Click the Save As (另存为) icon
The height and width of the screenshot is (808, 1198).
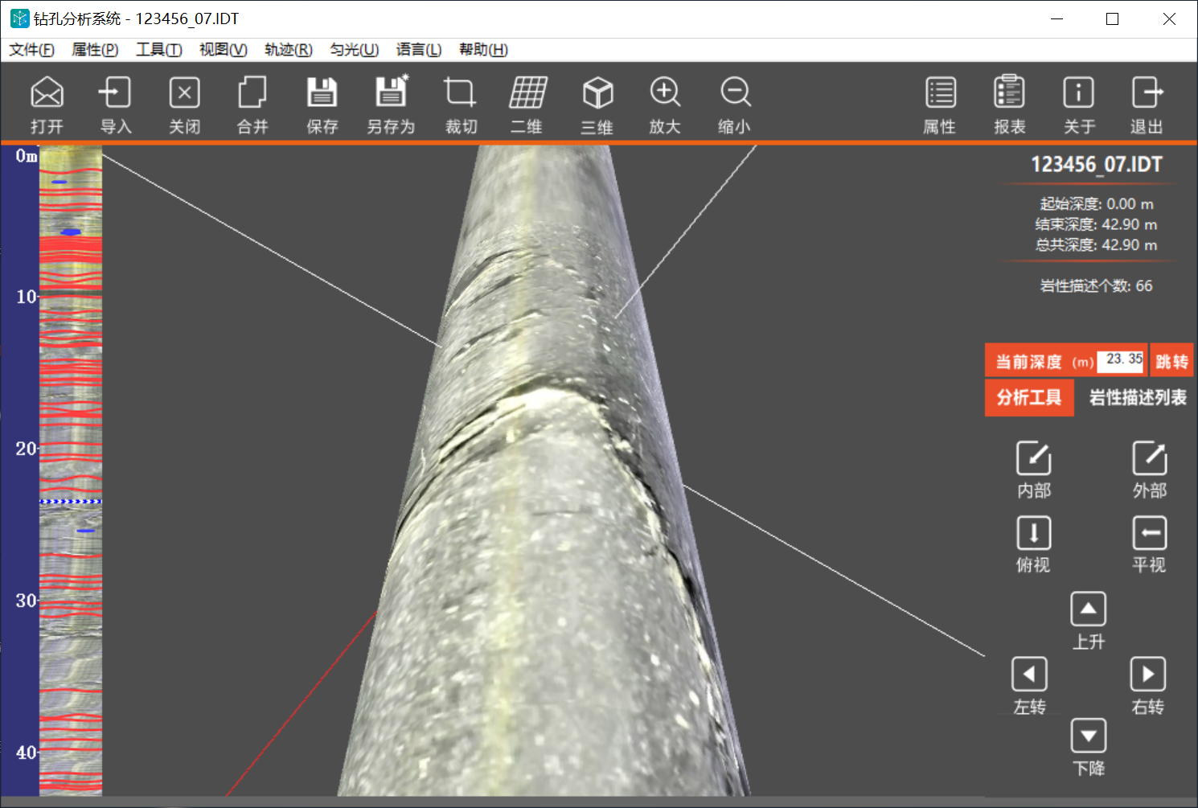[391, 93]
